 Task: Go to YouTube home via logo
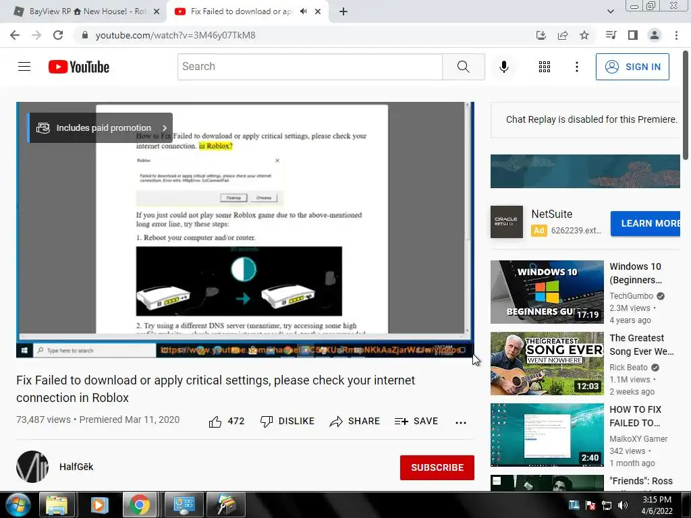[x=79, y=67]
